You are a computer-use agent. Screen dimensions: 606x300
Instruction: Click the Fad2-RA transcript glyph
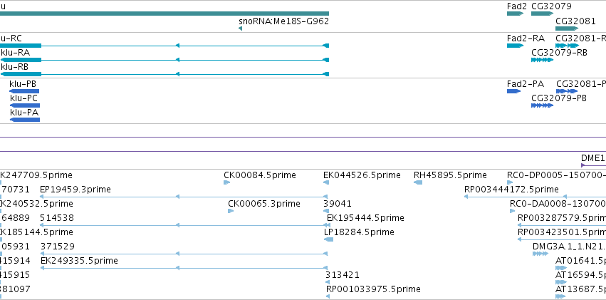click(x=515, y=46)
